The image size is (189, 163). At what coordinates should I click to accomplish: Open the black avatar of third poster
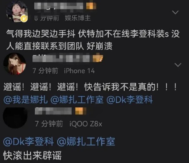[x=15, y=118]
